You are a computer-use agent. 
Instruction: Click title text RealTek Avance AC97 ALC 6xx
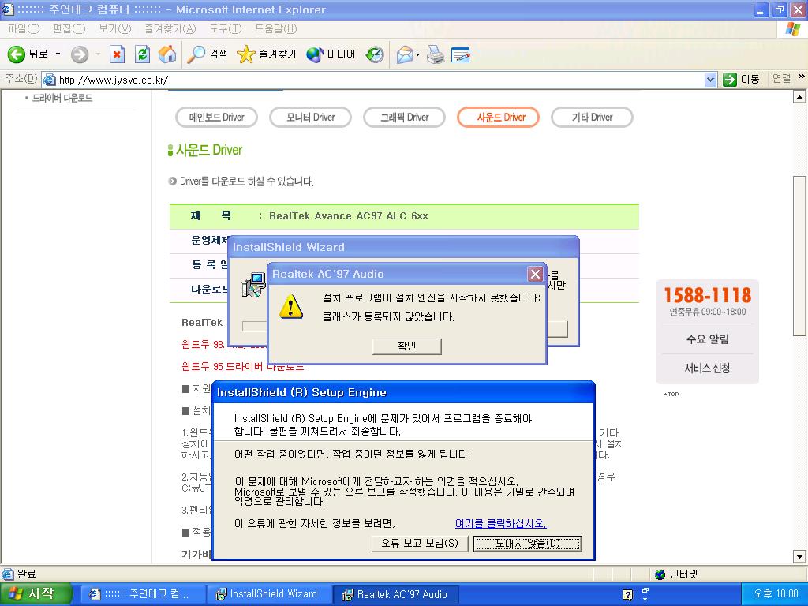point(348,216)
